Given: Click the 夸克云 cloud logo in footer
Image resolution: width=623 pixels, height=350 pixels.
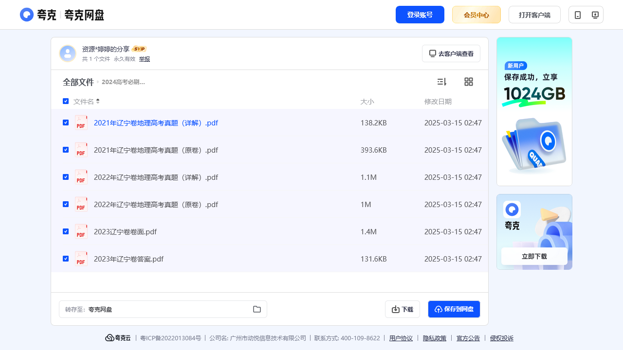Looking at the screenshot, I should point(118,338).
